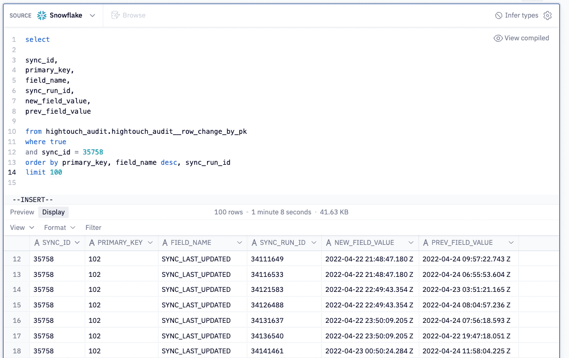Click the View compiled eye icon
The height and width of the screenshot is (358, 569).
[x=497, y=38]
